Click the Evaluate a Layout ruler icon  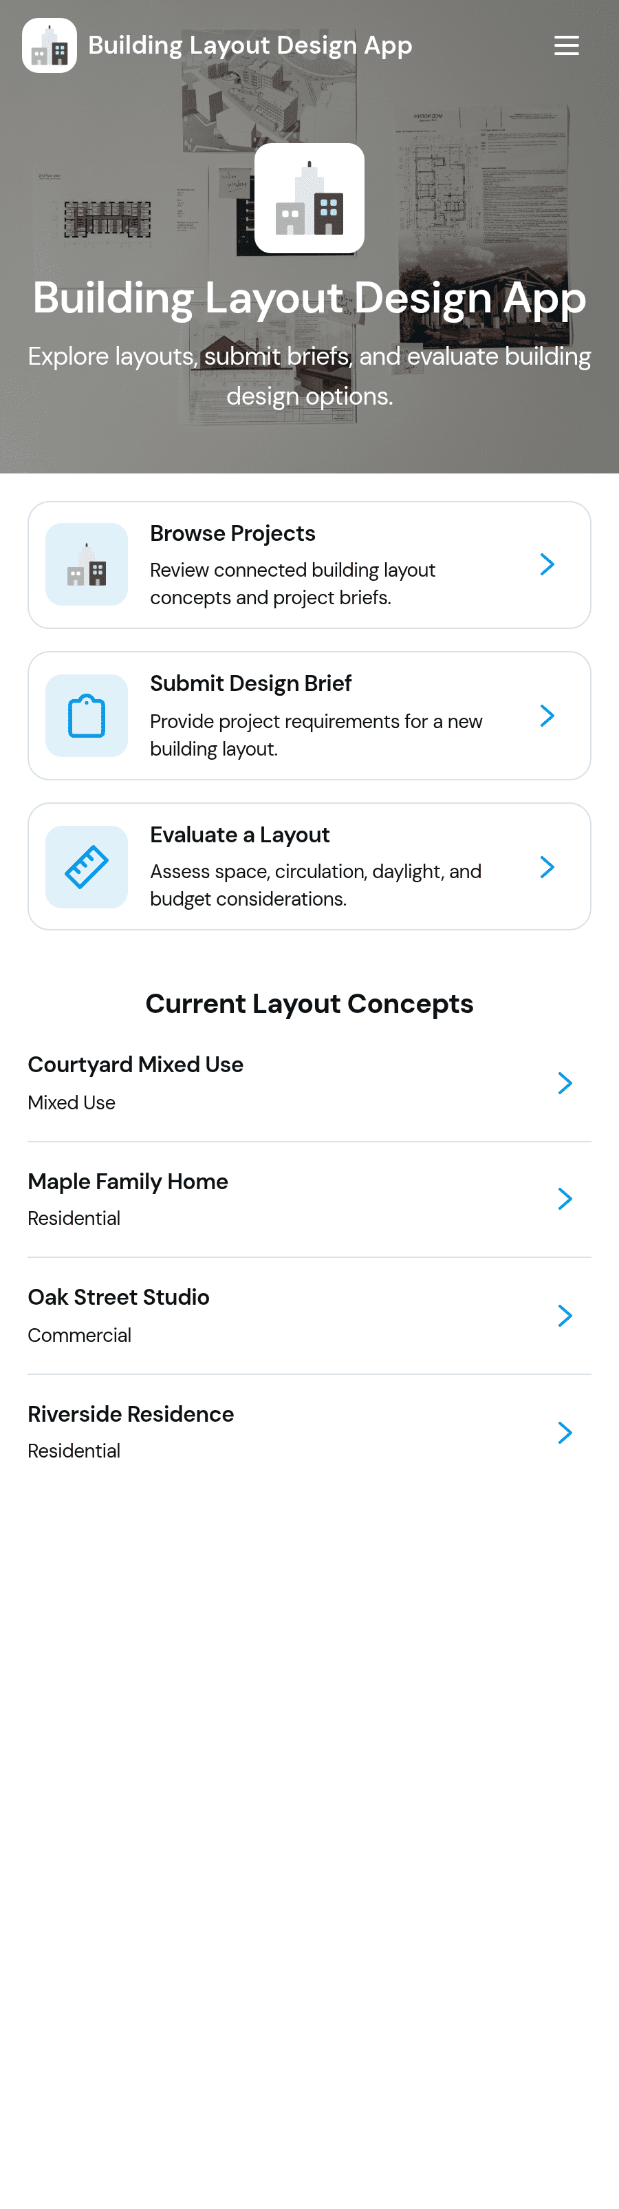pyautogui.click(x=87, y=867)
